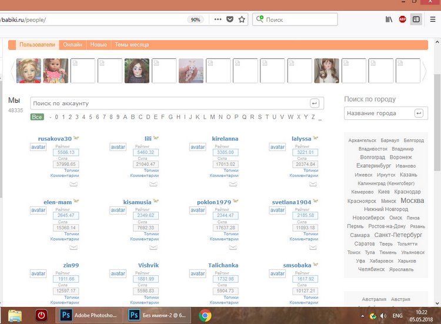Launch Google Chrome from the taskbar

click(205, 315)
